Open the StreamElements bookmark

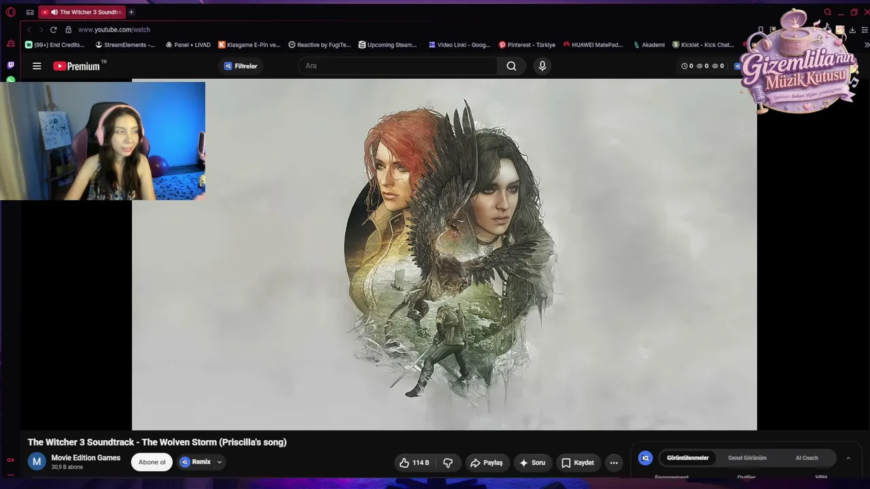[x=125, y=45]
